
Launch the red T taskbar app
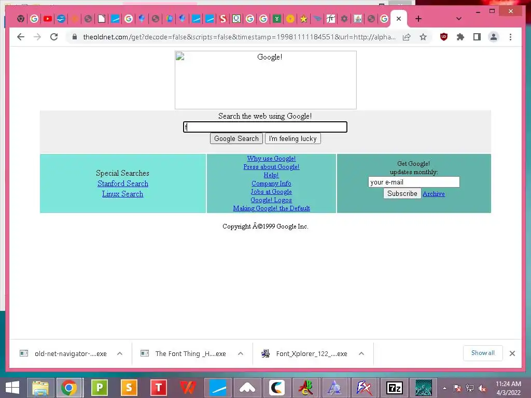[x=158, y=388]
